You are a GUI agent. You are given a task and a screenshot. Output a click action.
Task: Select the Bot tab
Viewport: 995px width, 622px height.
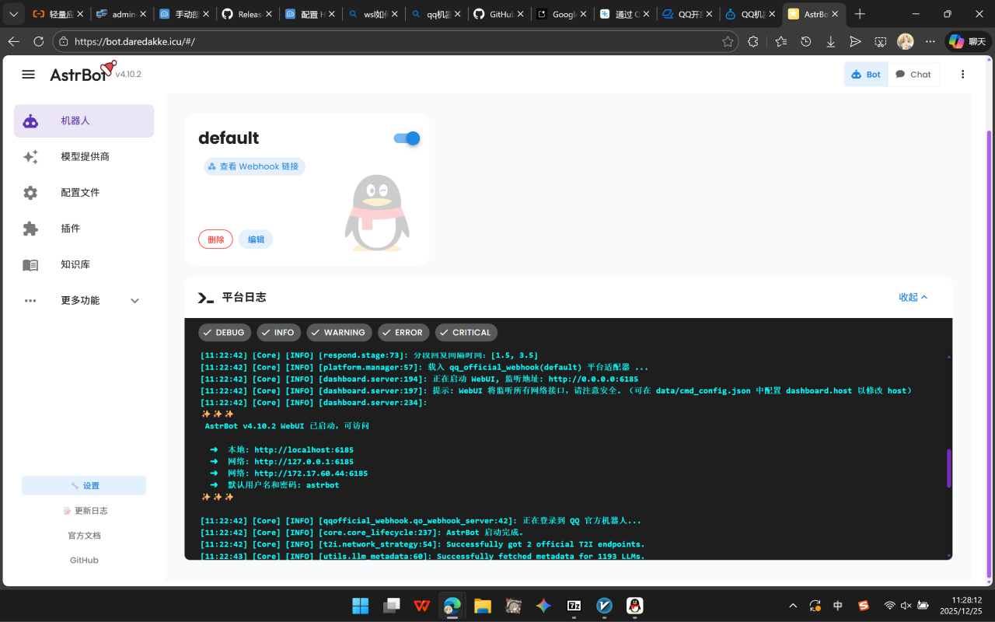[x=866, y=75]
